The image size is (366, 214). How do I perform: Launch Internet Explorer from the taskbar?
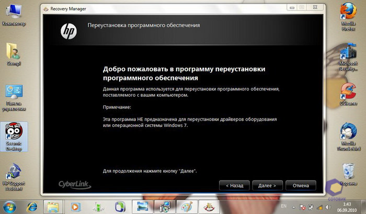tap(32, 205)
